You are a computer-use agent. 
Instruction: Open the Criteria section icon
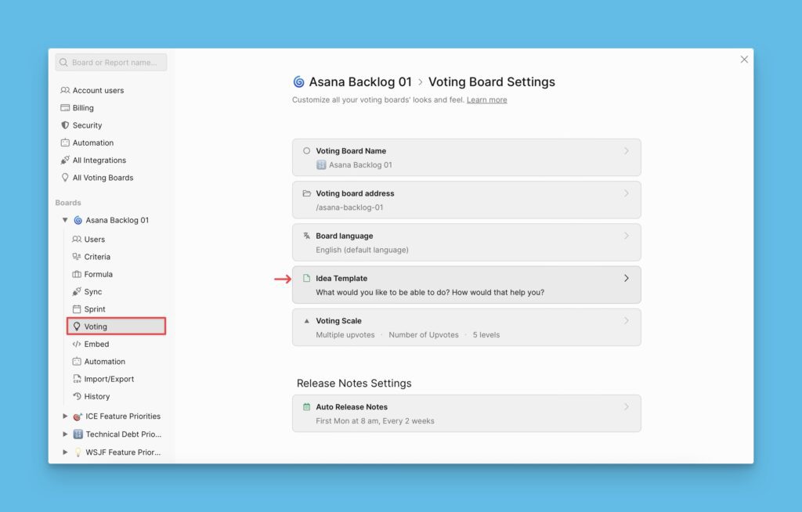click(78, 257)
